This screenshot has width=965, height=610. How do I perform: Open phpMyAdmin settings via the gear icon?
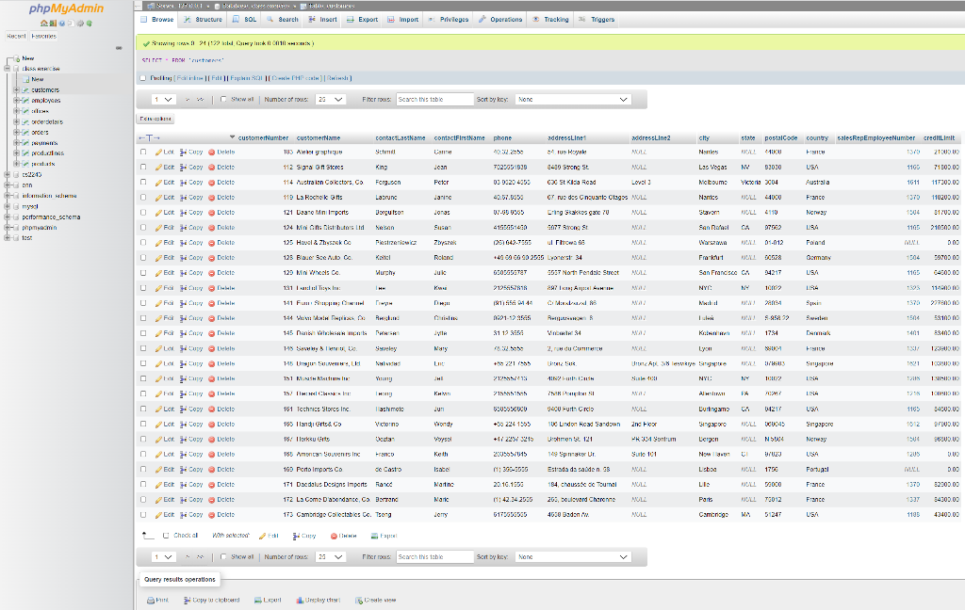pos(80,24)
